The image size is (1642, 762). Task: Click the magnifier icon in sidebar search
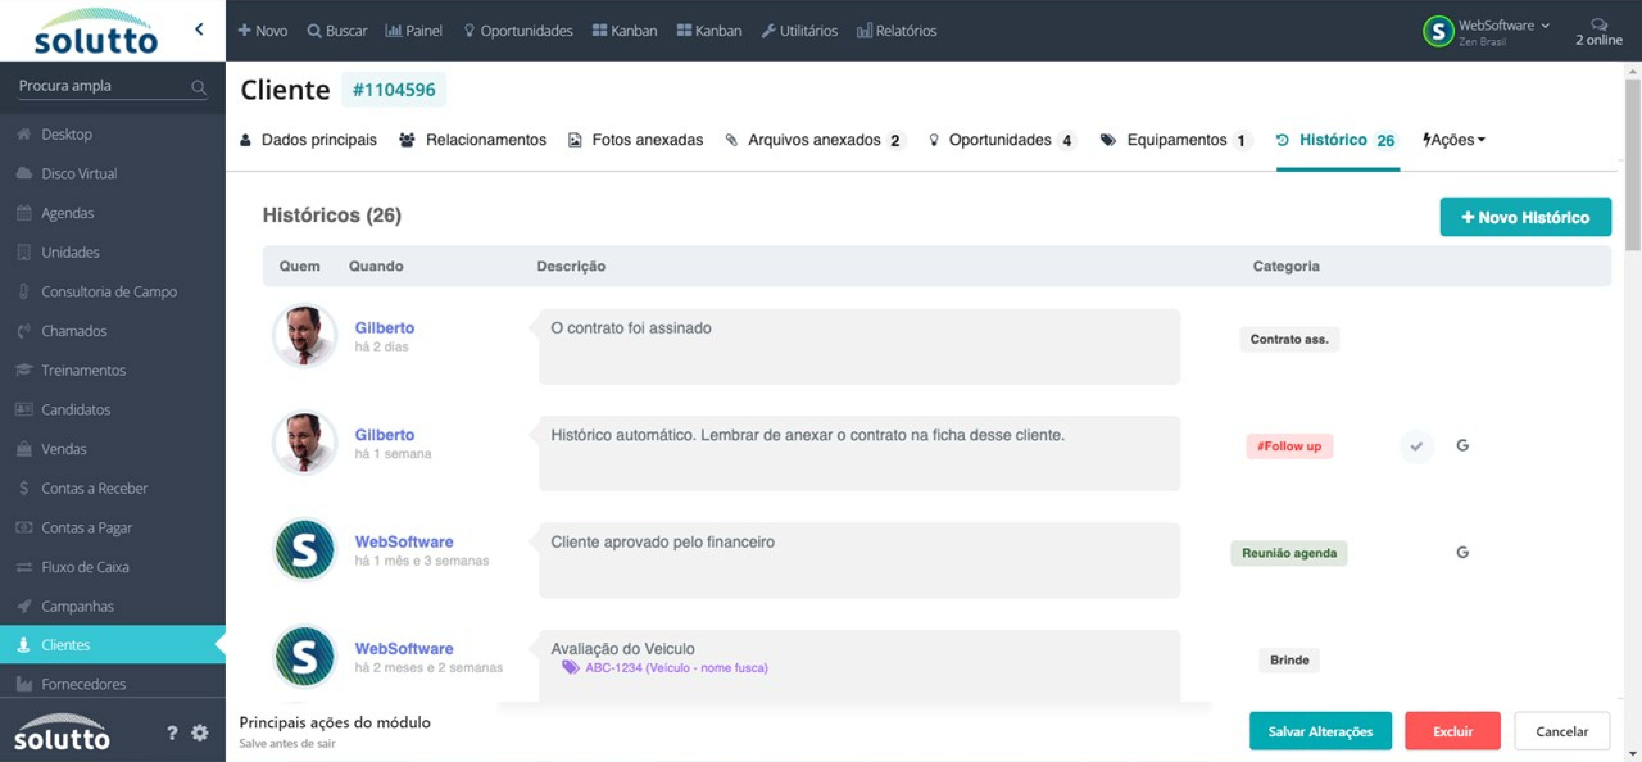(198, 87)
